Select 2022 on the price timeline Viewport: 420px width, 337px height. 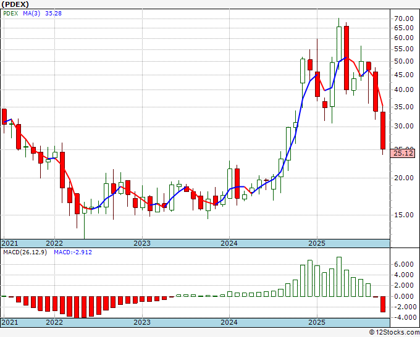click(54, 243)
